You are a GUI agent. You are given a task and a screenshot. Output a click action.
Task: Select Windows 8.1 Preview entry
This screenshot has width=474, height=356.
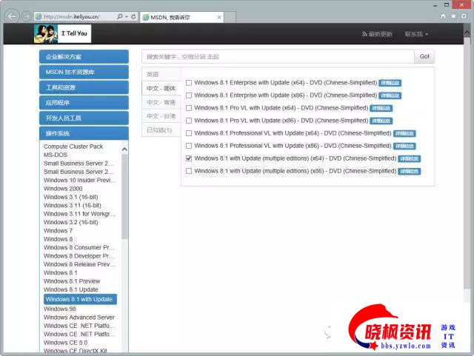pyautogui.click(x=72, y=281)
